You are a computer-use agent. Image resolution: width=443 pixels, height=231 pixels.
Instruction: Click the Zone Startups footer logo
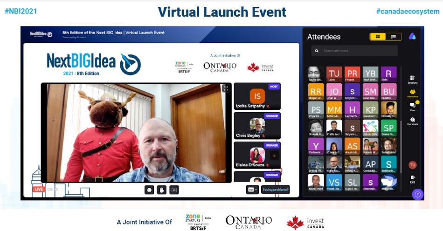point(198,222)
